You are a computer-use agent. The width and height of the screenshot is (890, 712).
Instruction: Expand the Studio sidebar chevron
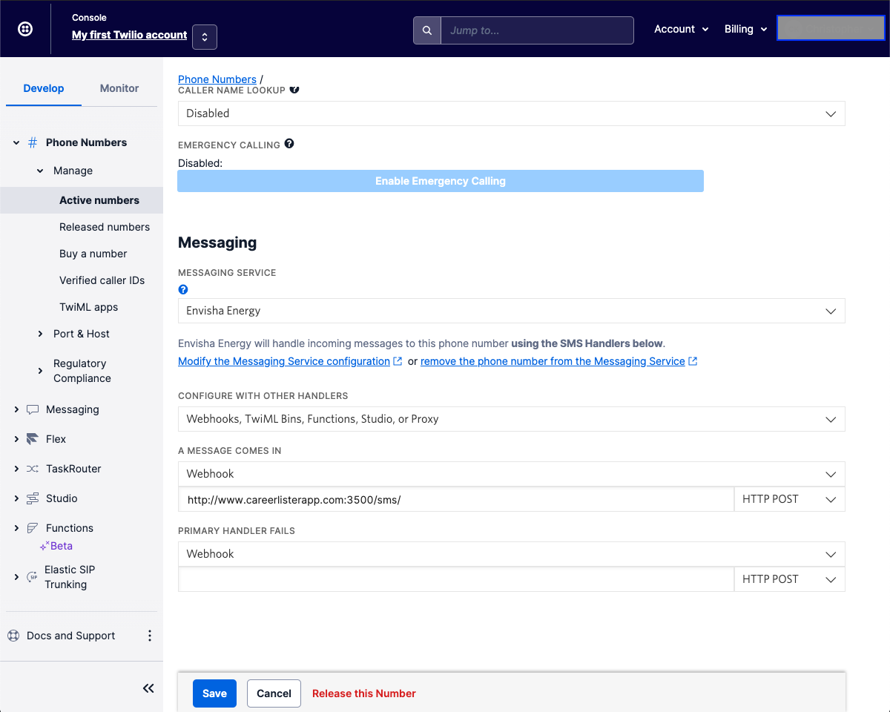(x=16, y=498)
